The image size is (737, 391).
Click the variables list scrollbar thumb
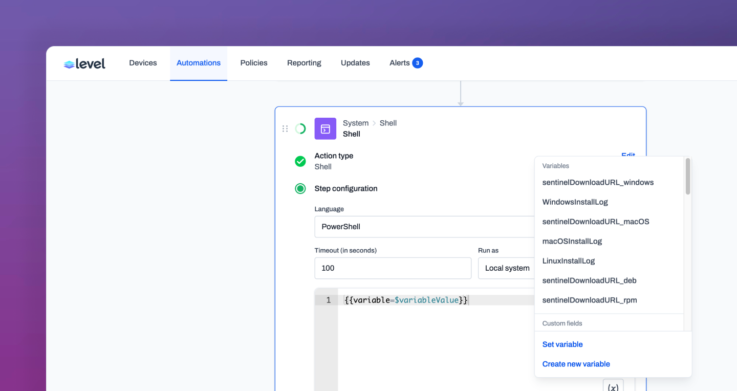(x=688, y=176)
